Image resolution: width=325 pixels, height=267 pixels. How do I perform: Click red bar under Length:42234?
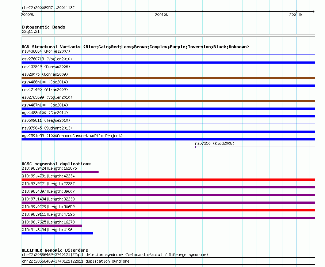point(168,180)
